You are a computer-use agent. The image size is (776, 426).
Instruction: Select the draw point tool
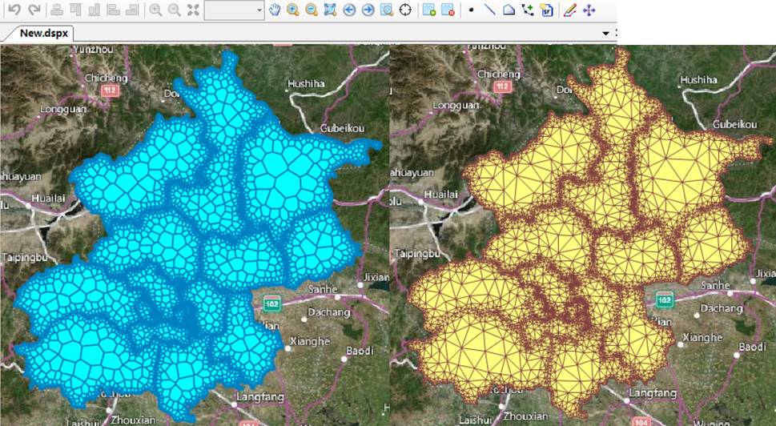point(471,10)
